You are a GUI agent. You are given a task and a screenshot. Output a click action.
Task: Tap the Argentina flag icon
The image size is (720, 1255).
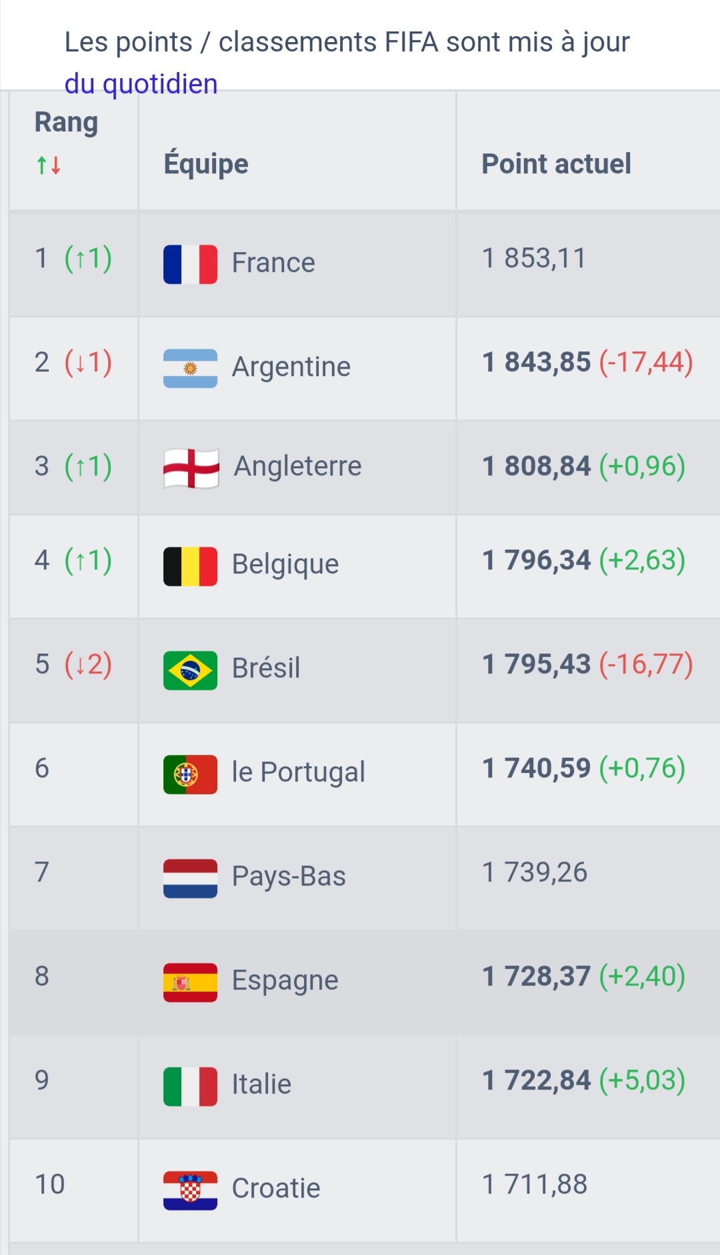[190, 368]
